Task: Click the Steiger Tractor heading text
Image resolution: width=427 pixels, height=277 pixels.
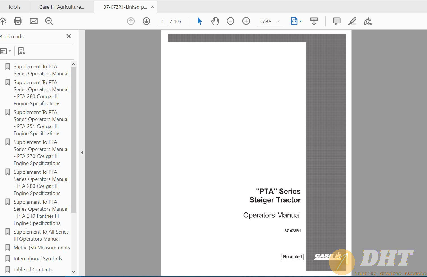Action: click(x=275, y=200)
